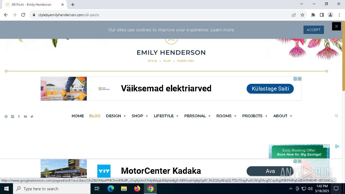Viewport: 345px width, 194px height.
Task: Close the cookie banner with X
Action: [336, 26]
